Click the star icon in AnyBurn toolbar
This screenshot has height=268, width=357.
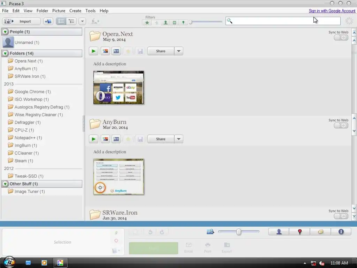[128, 139]
